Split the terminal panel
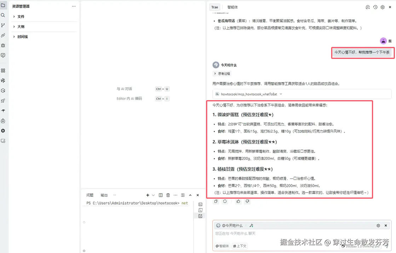Screen dimensions: 396x253 (161, 195)
